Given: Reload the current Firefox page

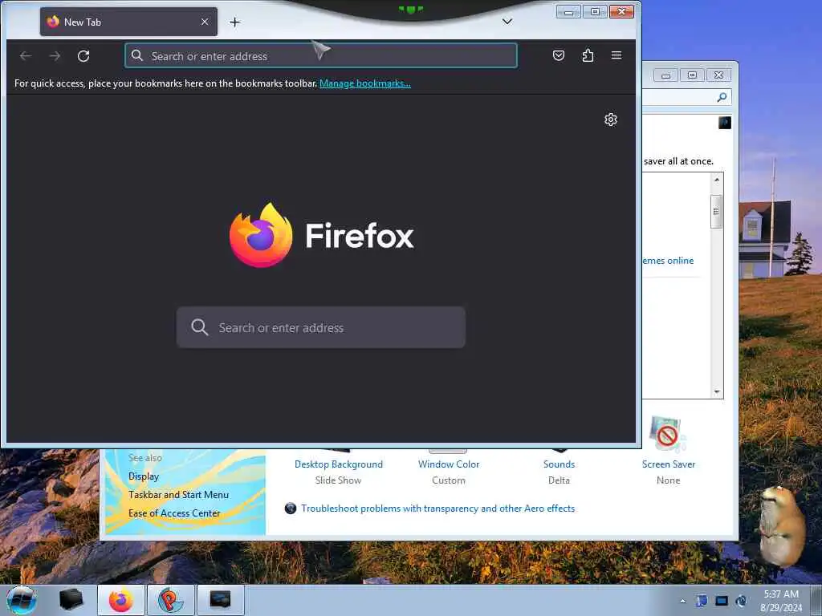Looking at the screenshot, I should click(x=83, y=55).
